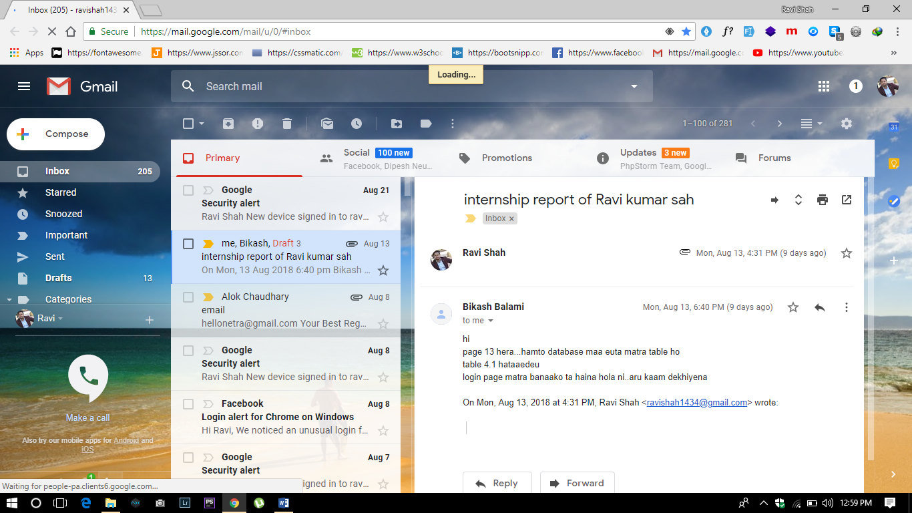Image resolution: width=912 pixels, height=513 pixels.
Task: Open Gmail settings gear
Action: [847, 124]
